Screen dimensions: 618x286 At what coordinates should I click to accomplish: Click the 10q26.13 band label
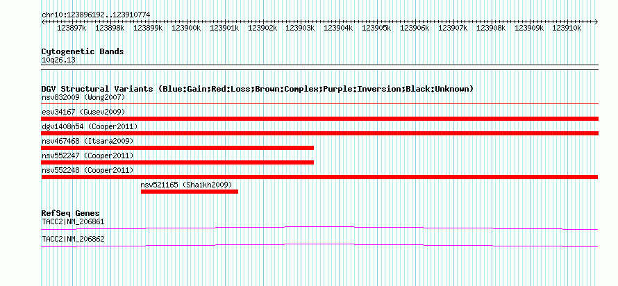click(58, 60)
